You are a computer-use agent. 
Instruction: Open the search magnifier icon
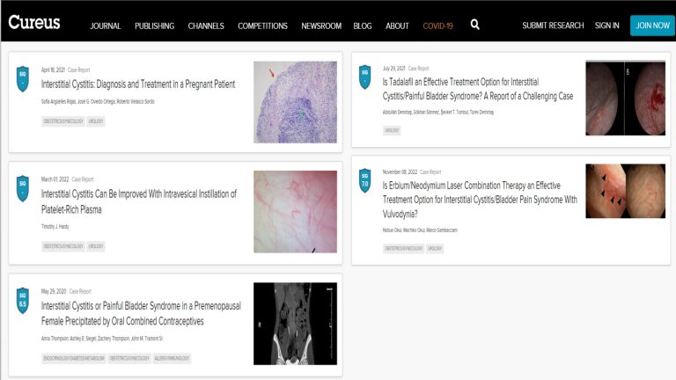[475, 25]
